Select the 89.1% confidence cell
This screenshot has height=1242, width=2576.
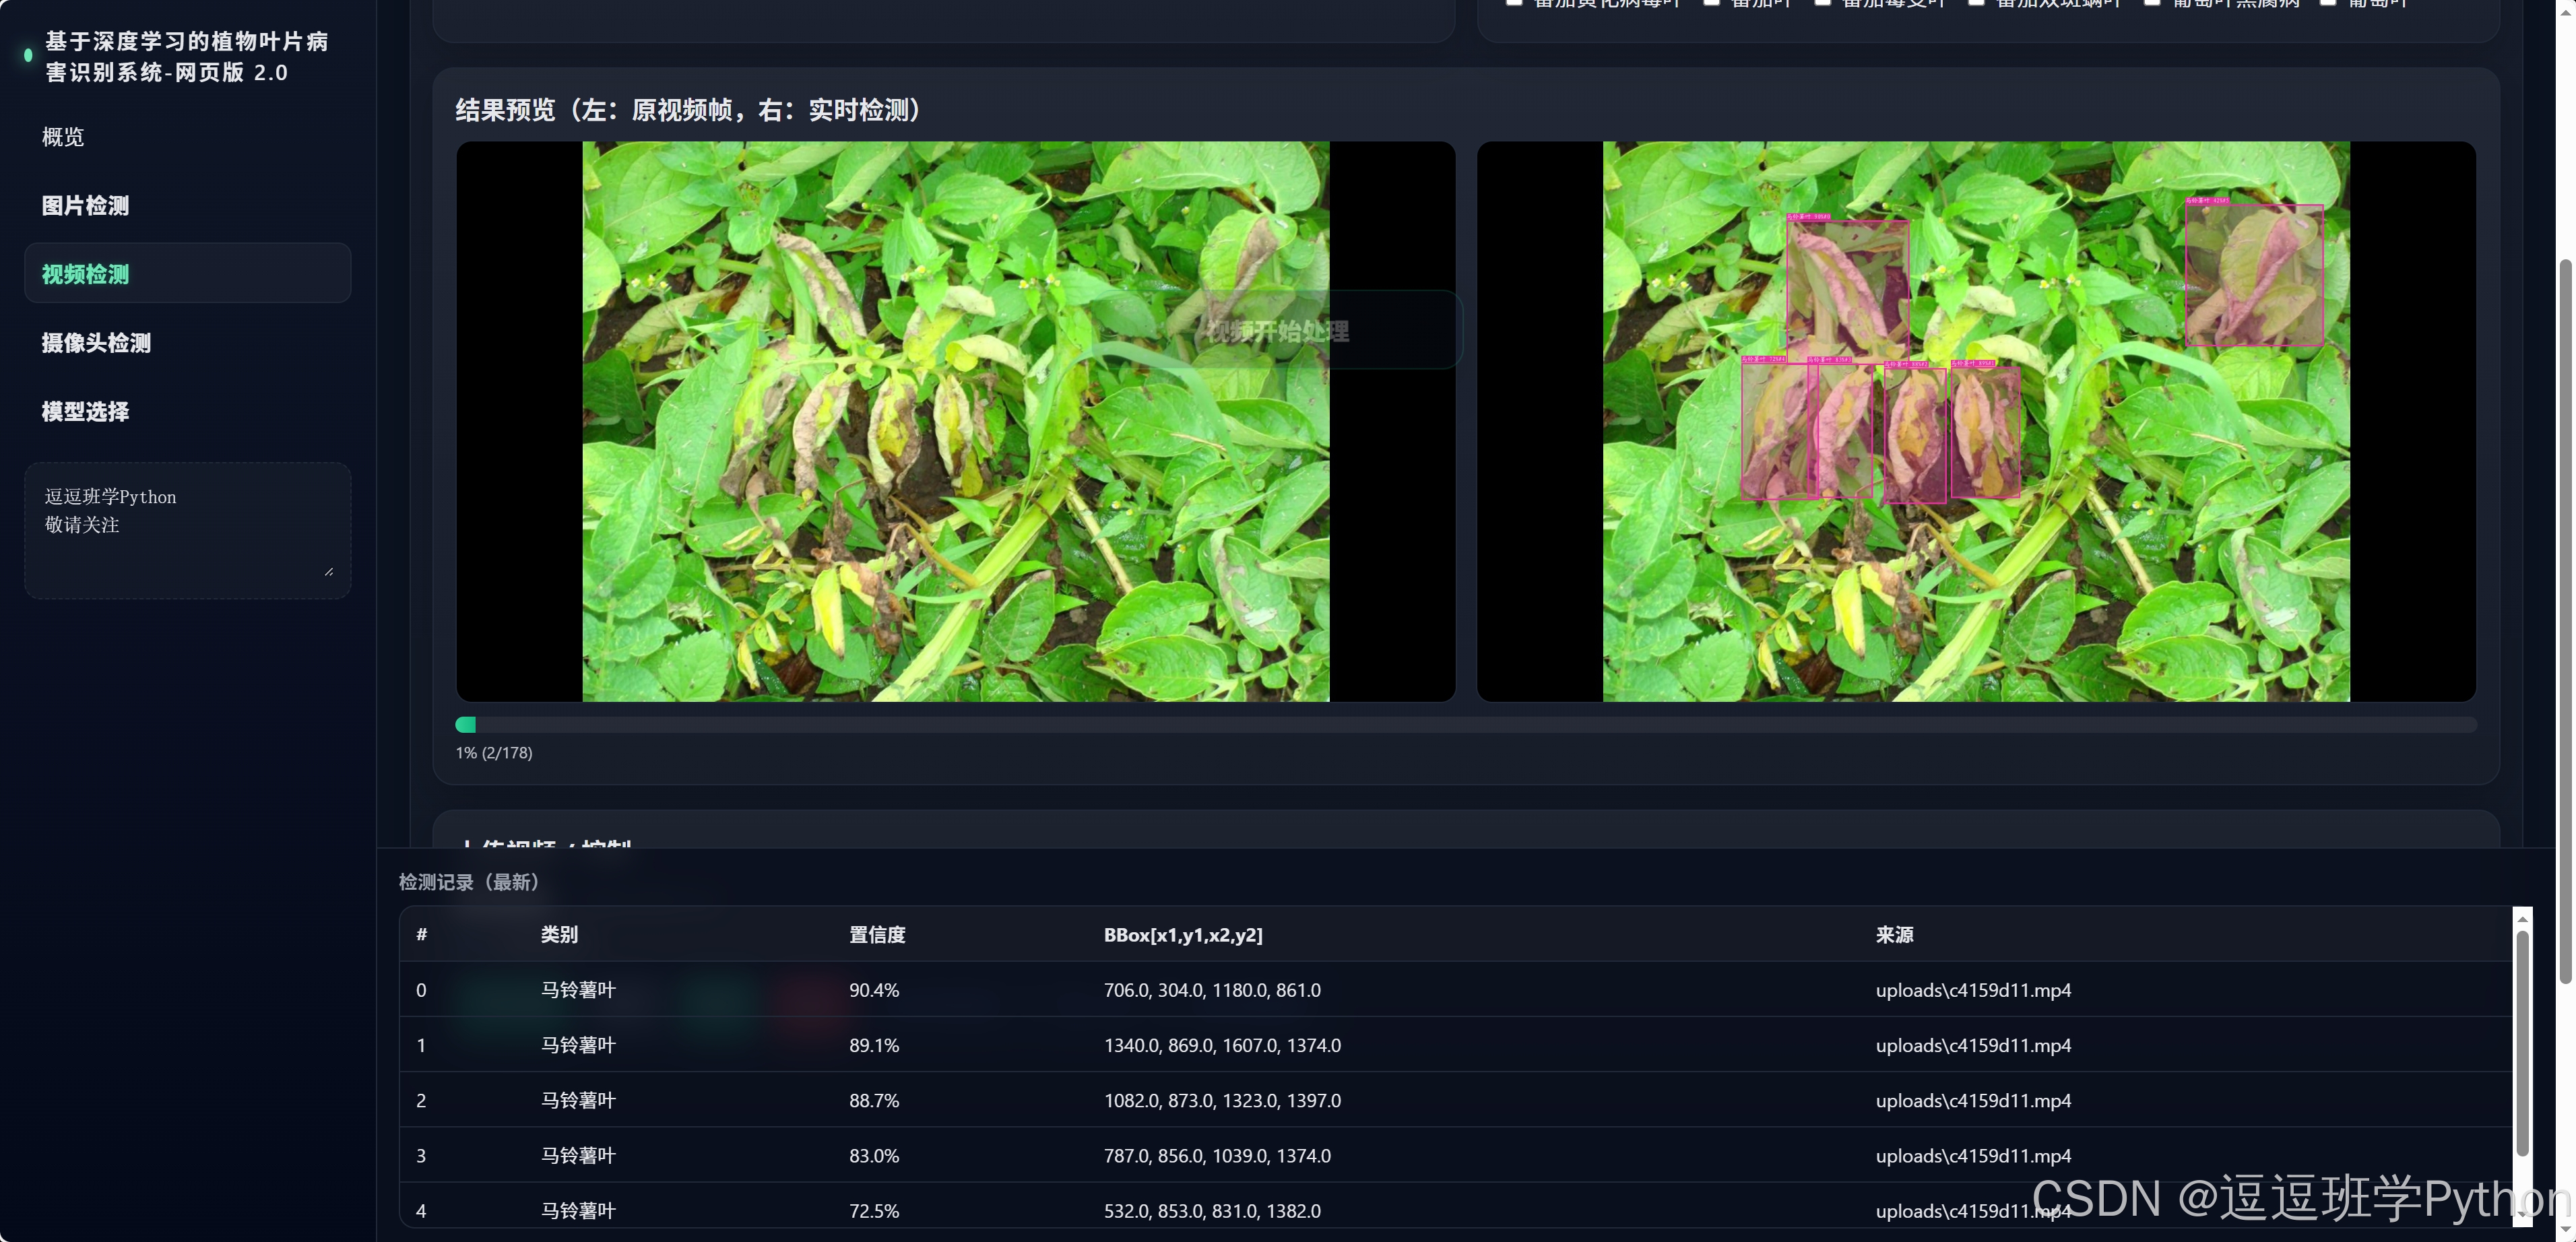[874, 1045]
